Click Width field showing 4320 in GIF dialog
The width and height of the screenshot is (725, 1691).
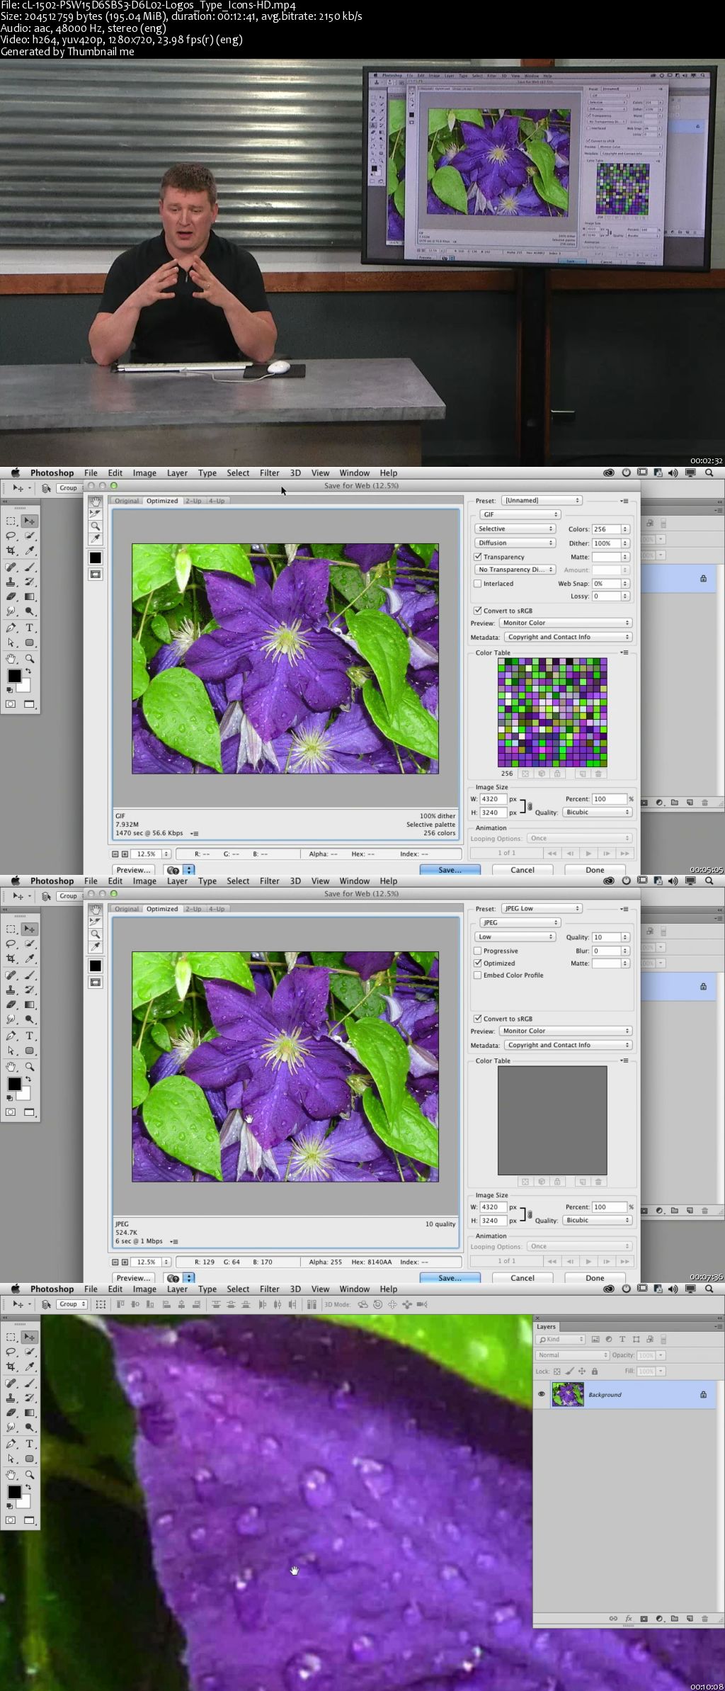493,799
